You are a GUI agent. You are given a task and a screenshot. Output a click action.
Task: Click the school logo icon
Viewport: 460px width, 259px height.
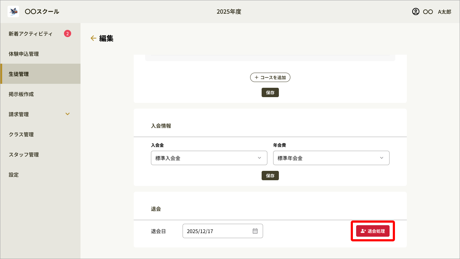[x=13, y=12]
